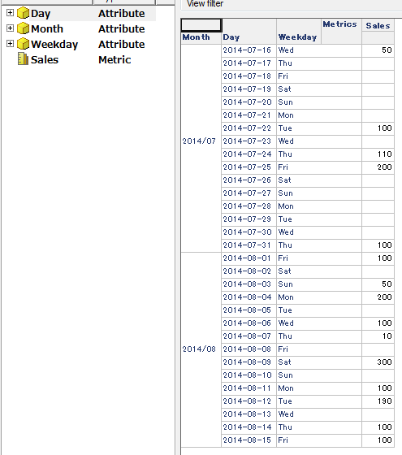Select the Month object in the list
Image resolution: width=402 pixels, height=455 pixels.
(x=47, y=28)
